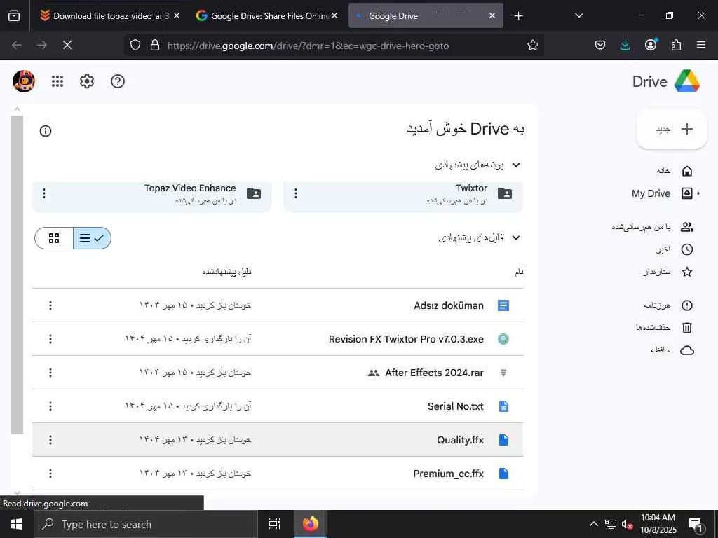Open Recent clock icon in sidebar
This screenshot has width=718, height=538.
click(x=687, y=249)
